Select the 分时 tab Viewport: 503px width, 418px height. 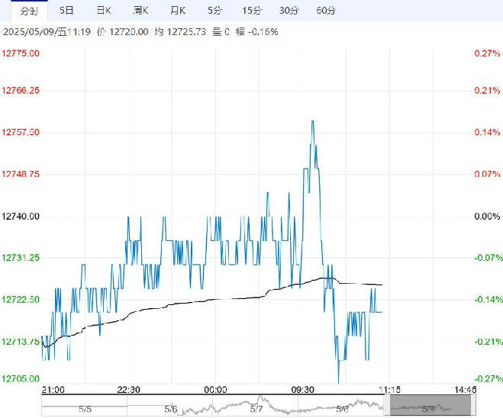coord(29,11)
